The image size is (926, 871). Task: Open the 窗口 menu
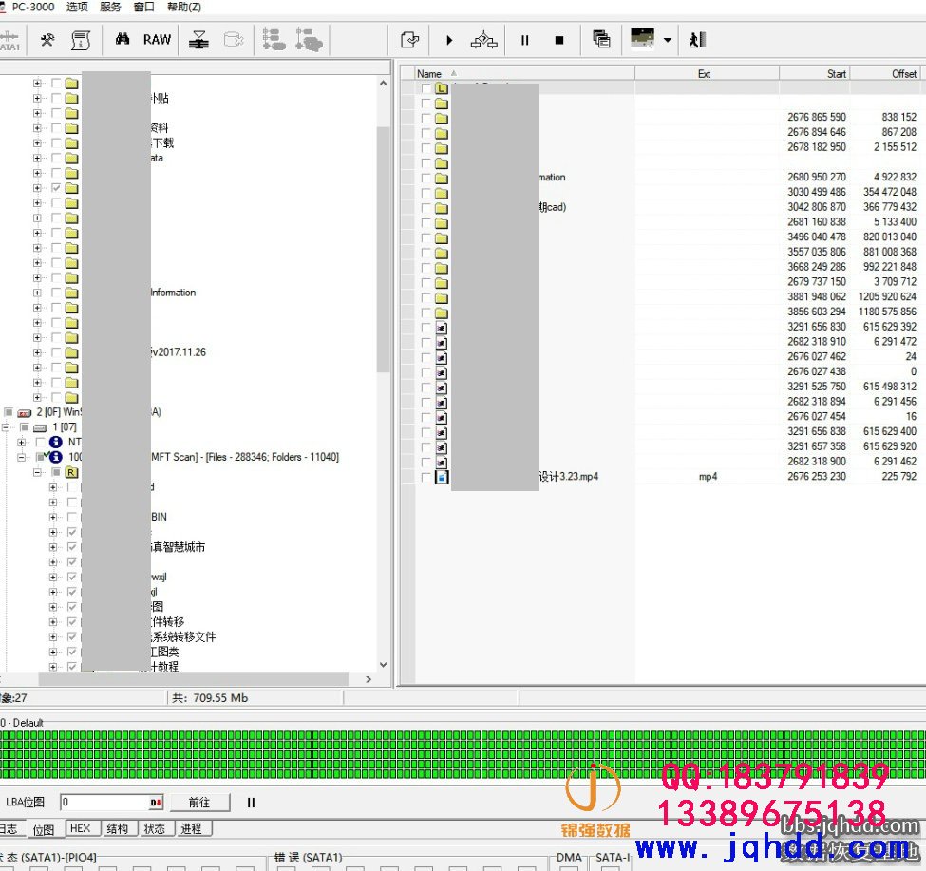(144, 7)
